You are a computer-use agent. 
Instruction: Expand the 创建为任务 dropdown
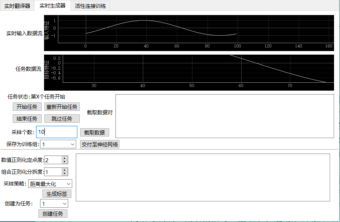54,203
